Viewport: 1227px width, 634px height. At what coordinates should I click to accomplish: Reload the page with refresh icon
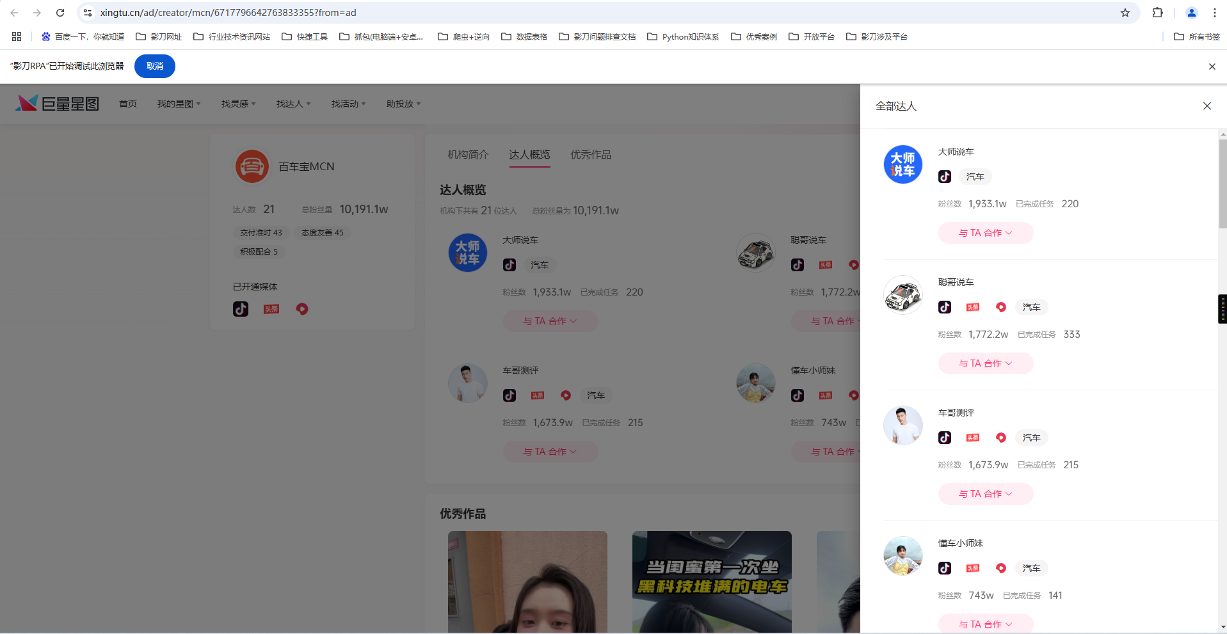[x=60, y=13]
